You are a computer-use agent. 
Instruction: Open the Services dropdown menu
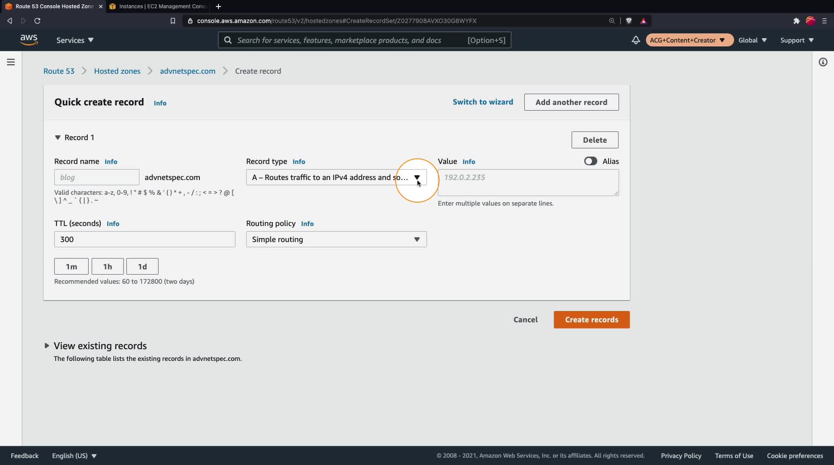(x=75, y=40)
